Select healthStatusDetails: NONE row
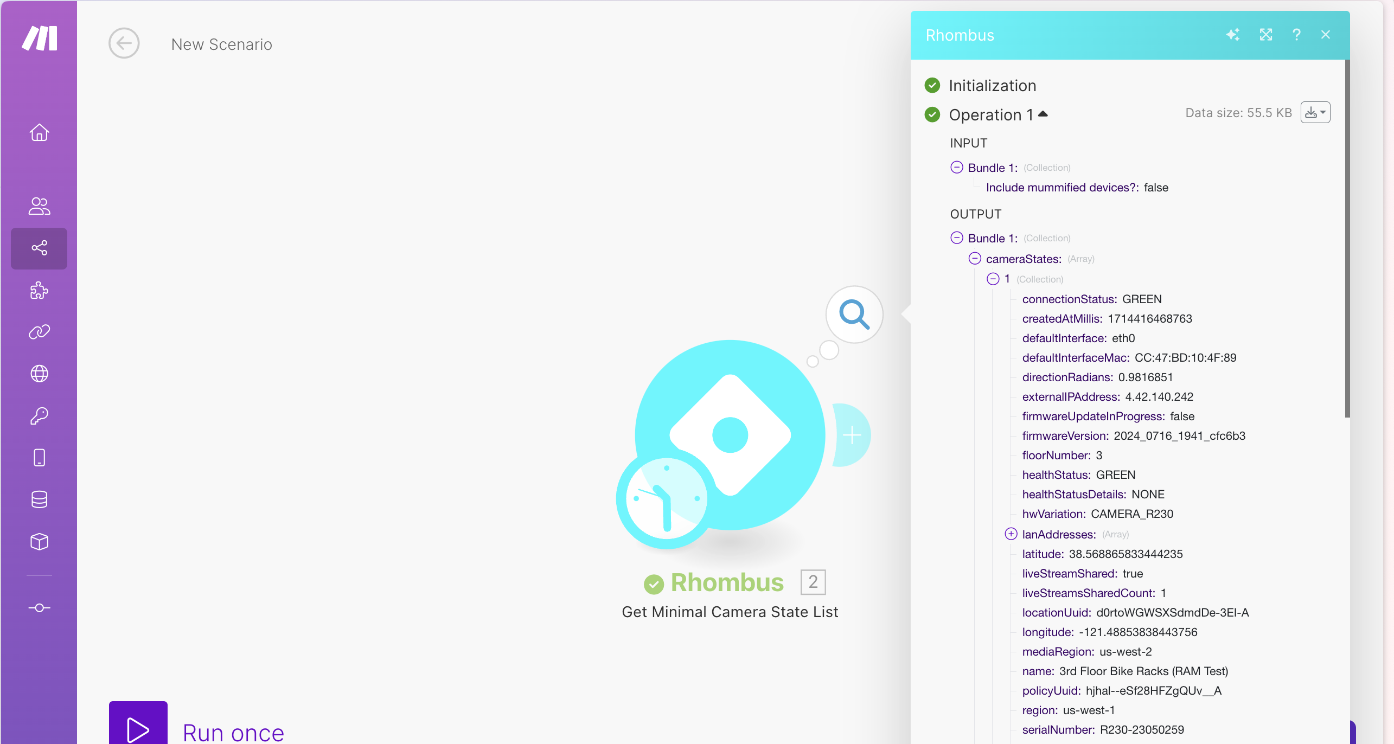The image size is (1394, 744). coord(1093,495)
